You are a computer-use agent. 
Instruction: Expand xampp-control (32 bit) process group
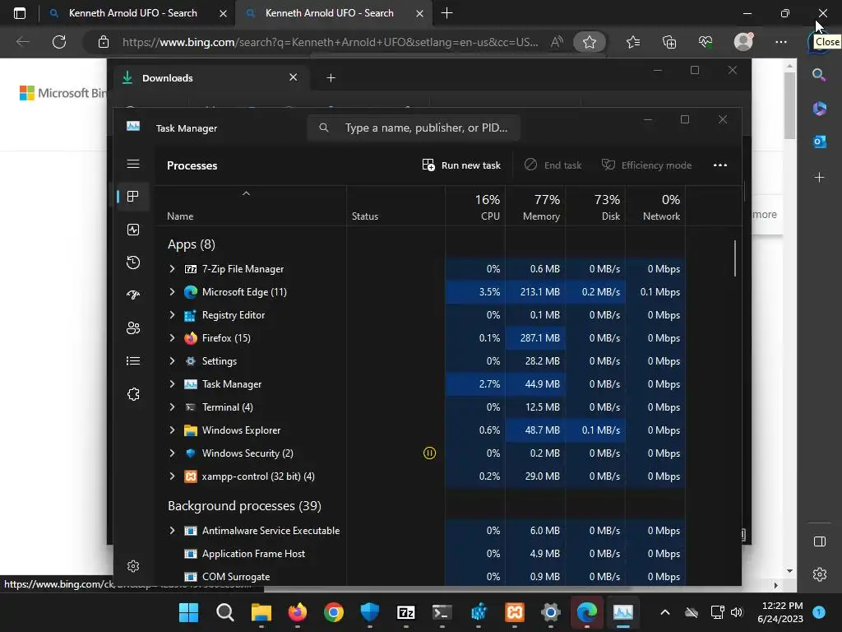(172, 476)
